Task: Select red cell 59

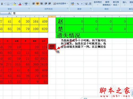Action: [16, 58]
